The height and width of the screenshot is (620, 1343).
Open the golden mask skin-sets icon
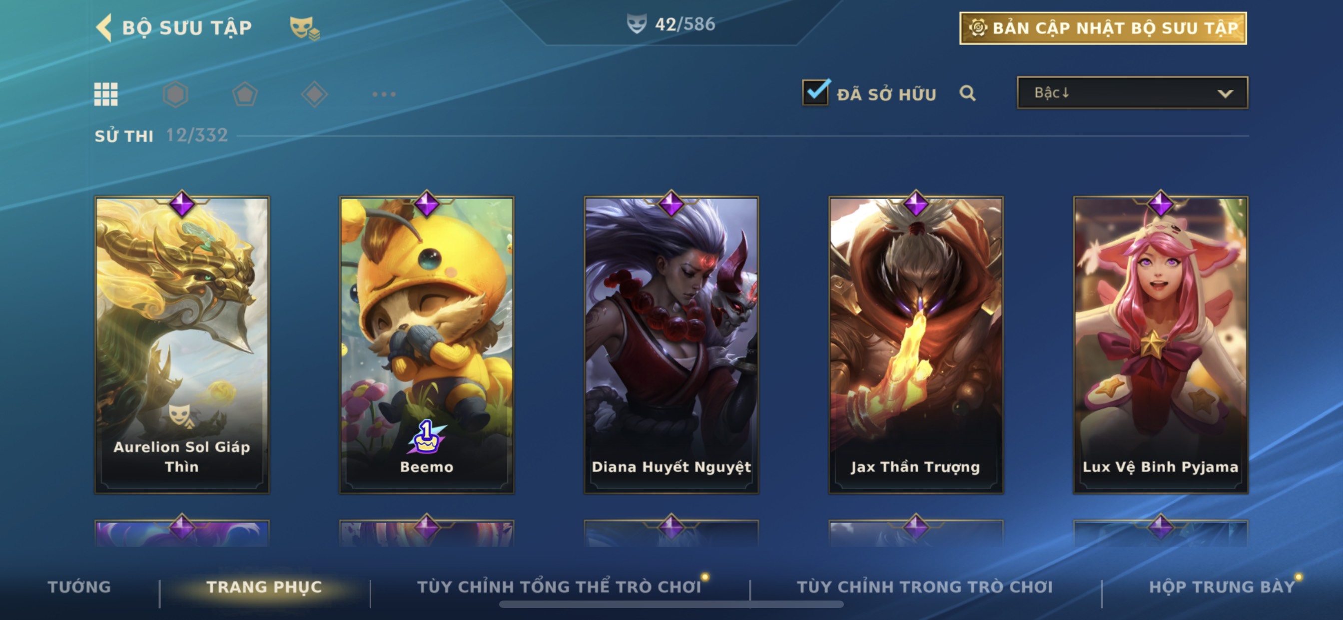305,27
